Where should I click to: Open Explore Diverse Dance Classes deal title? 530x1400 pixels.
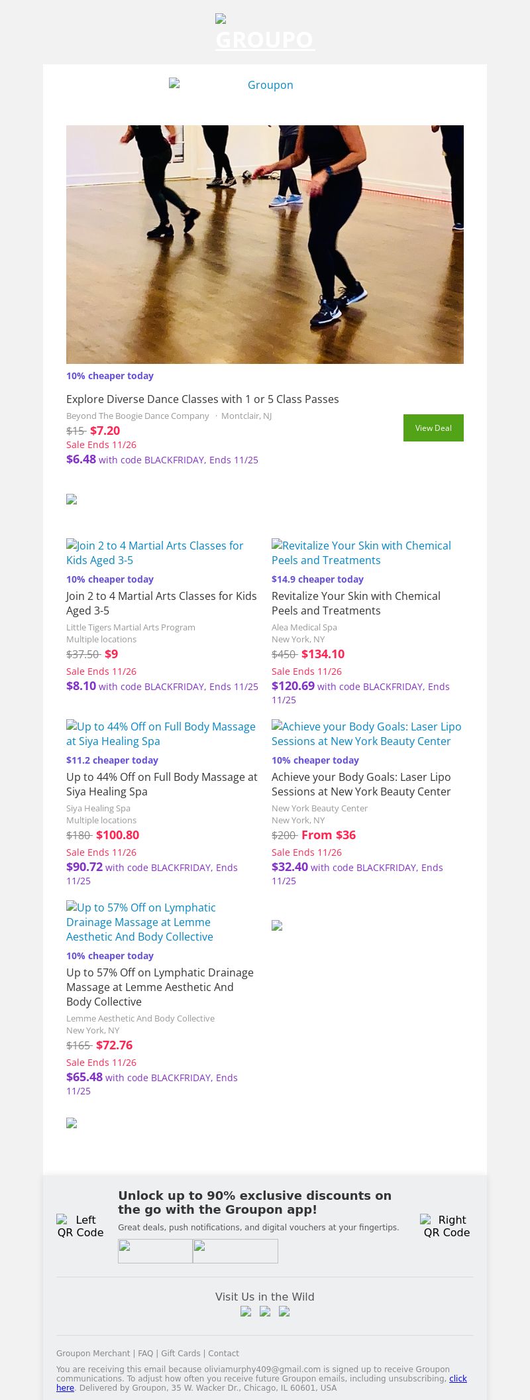pyautogui.click(x=202, y=399)
